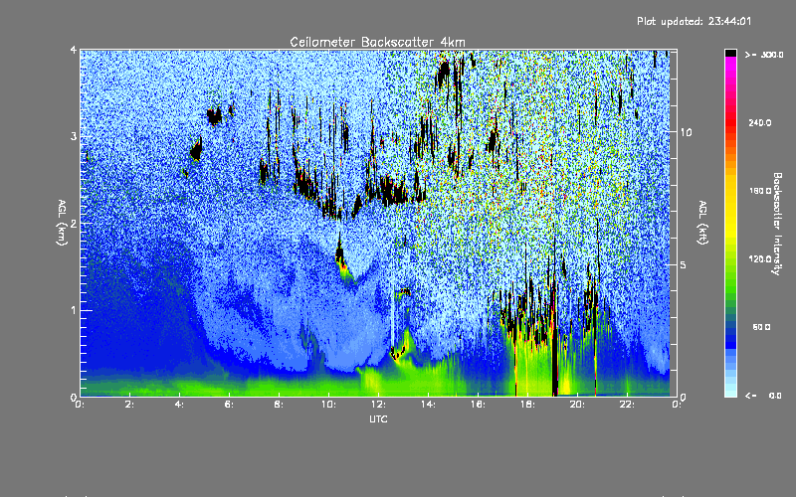Click the "5" kft tick on right axis
Image resolution: width=796 pixels, height=497 pixels.
point(684,265)
